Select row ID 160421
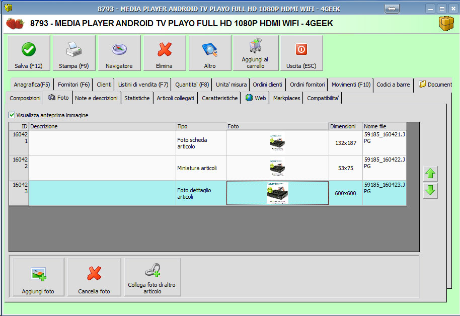 (x=19, y=143)
